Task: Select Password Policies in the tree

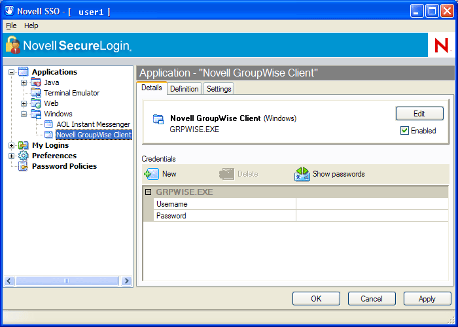Action: [65, 166]
